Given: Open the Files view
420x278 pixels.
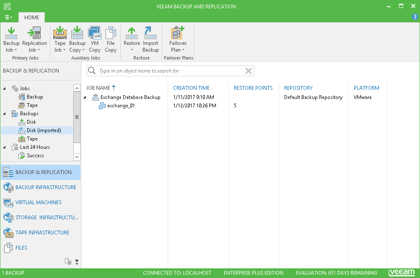Looking at the screenshot, I should (x=41, y=247).
